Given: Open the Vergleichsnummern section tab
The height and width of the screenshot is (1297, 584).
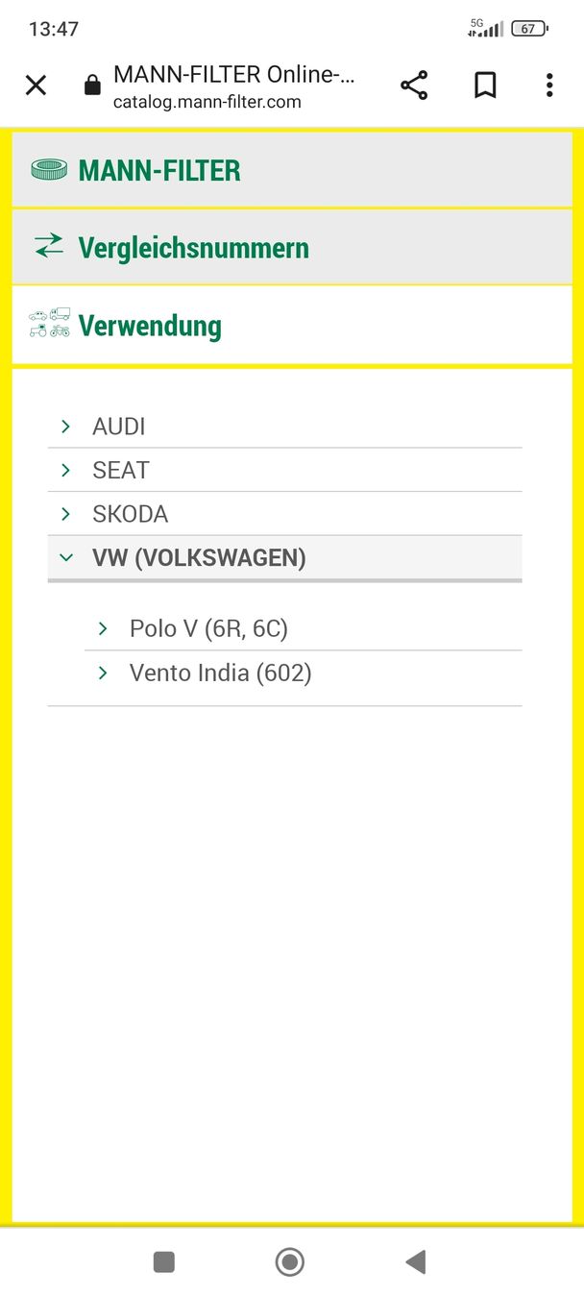Looking at the screenshot, I should point(194,248).
